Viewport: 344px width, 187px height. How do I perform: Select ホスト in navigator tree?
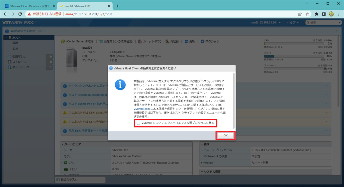29,38
